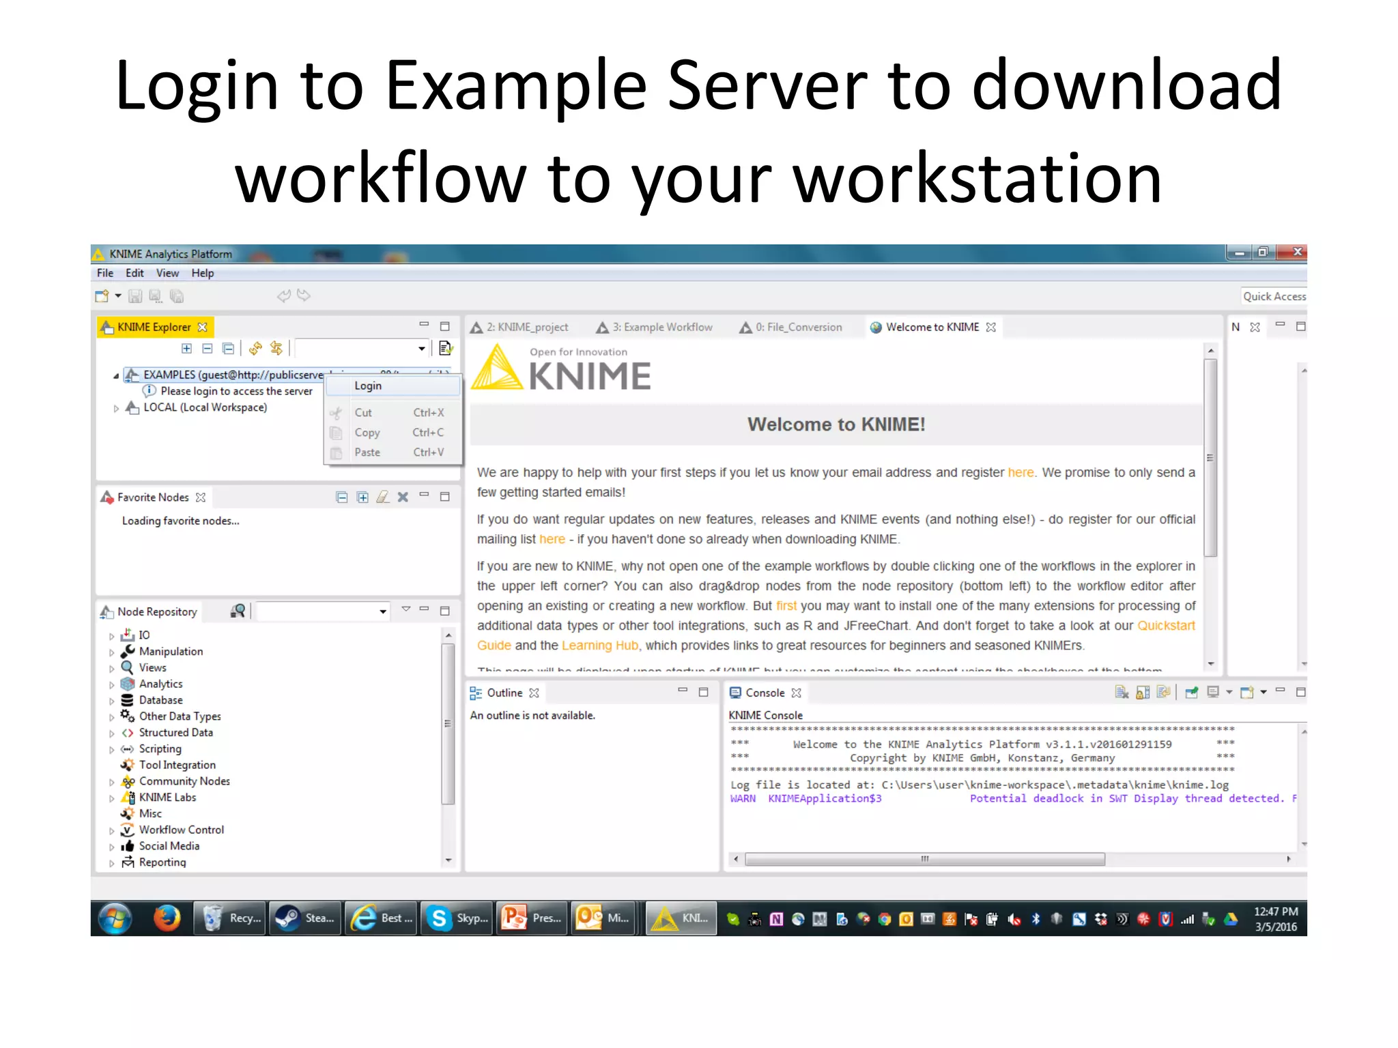Open the Node Repository search dropdown
Image resolution: width=1398 pixels, height=1048 pixels.
click(x=383, y=611)
